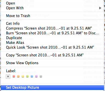Expand the Open With submenu arrow
105x91 pixels.
100,8
